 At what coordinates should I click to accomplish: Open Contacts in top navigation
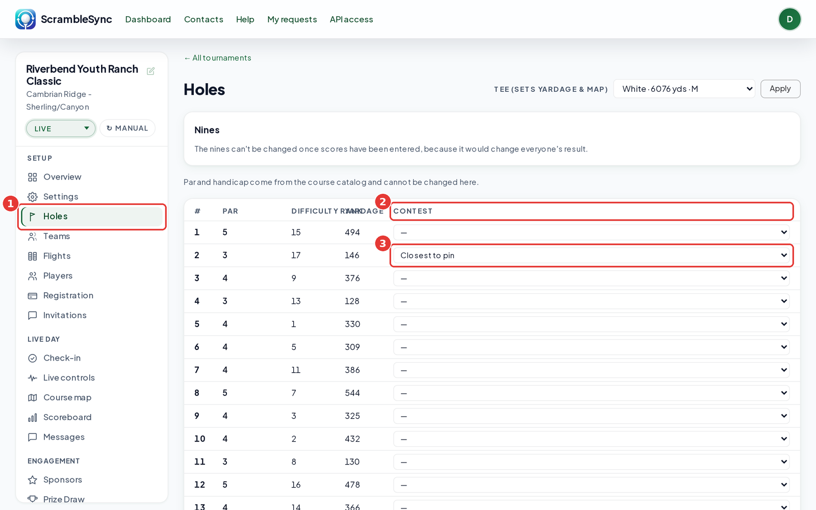[x=203, y=19]
